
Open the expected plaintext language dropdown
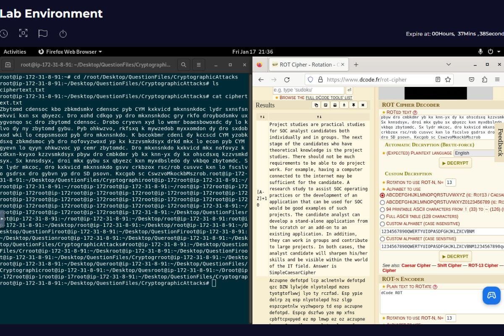coord(478,153)
